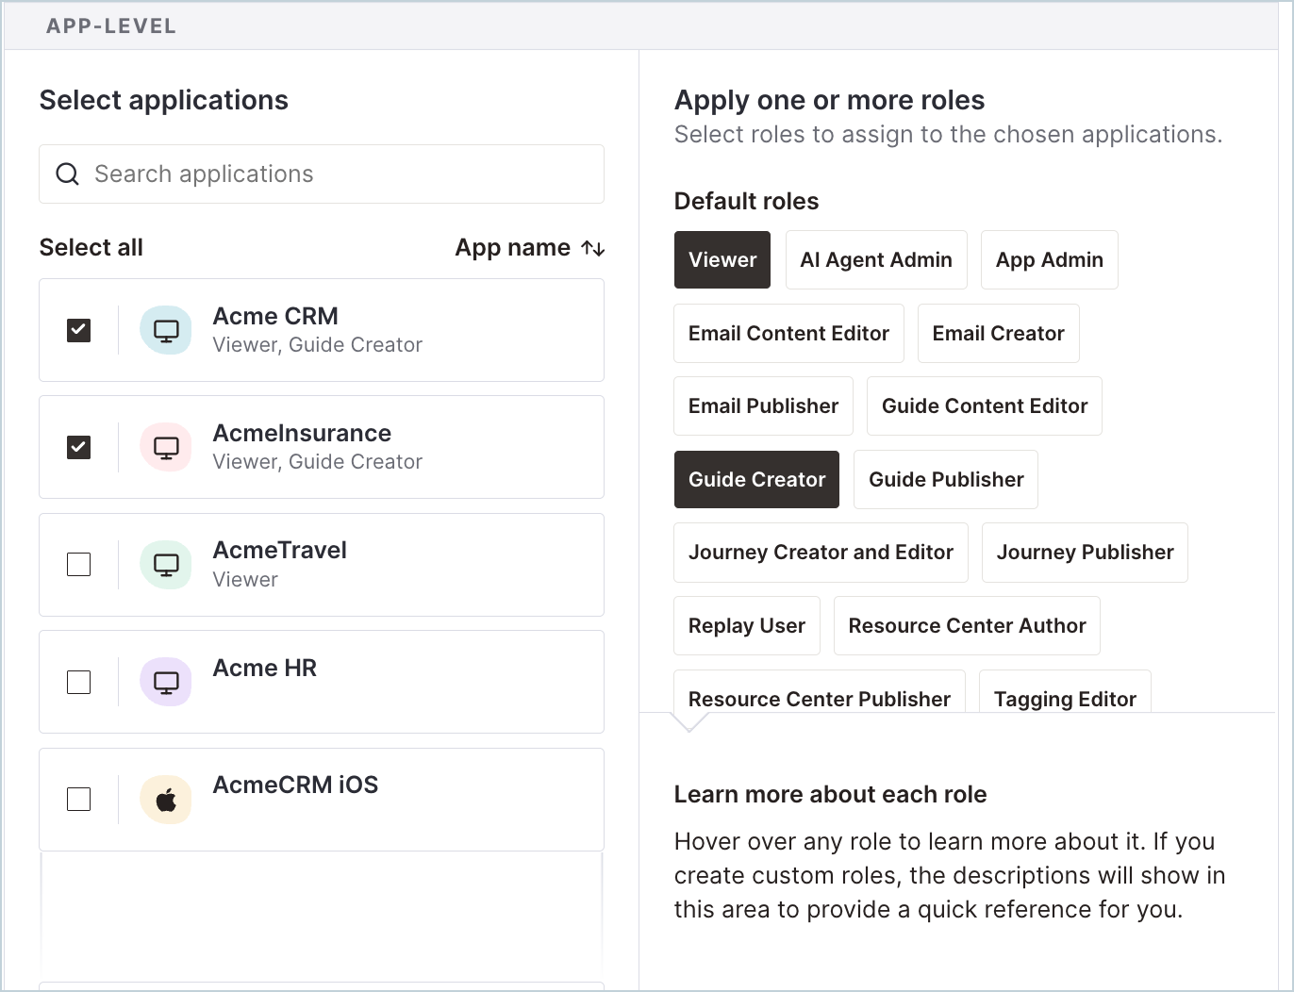This screenshot has width=1294, height=992.
Task: Click the Default roles heading
Action: pos(747,201)
